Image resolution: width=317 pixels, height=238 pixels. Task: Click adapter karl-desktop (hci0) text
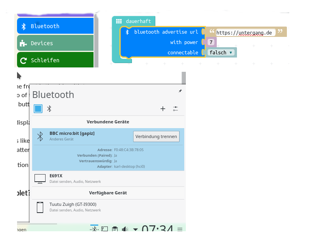(130, 167)
